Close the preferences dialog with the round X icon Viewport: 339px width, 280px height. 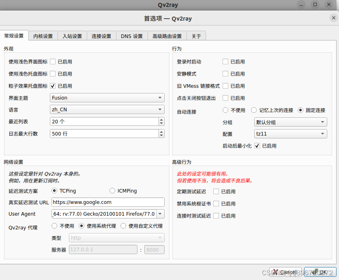click(334, 18)
